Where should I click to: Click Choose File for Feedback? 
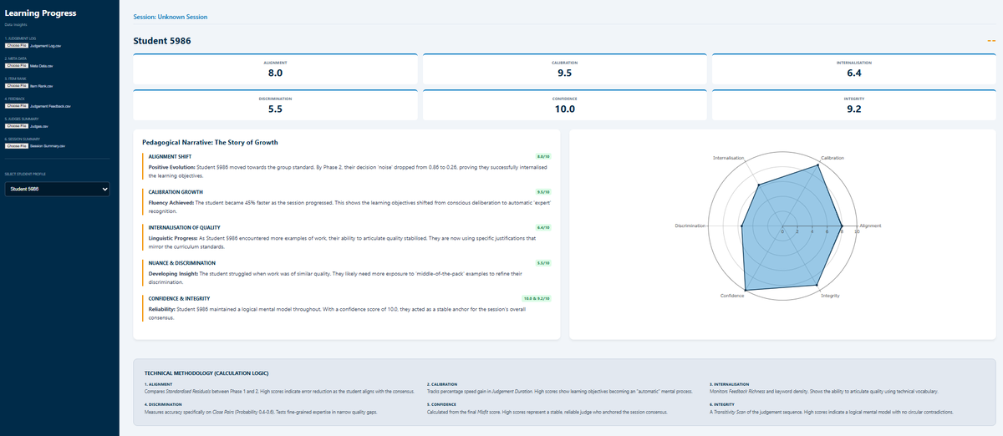click(x=17, y=106)
